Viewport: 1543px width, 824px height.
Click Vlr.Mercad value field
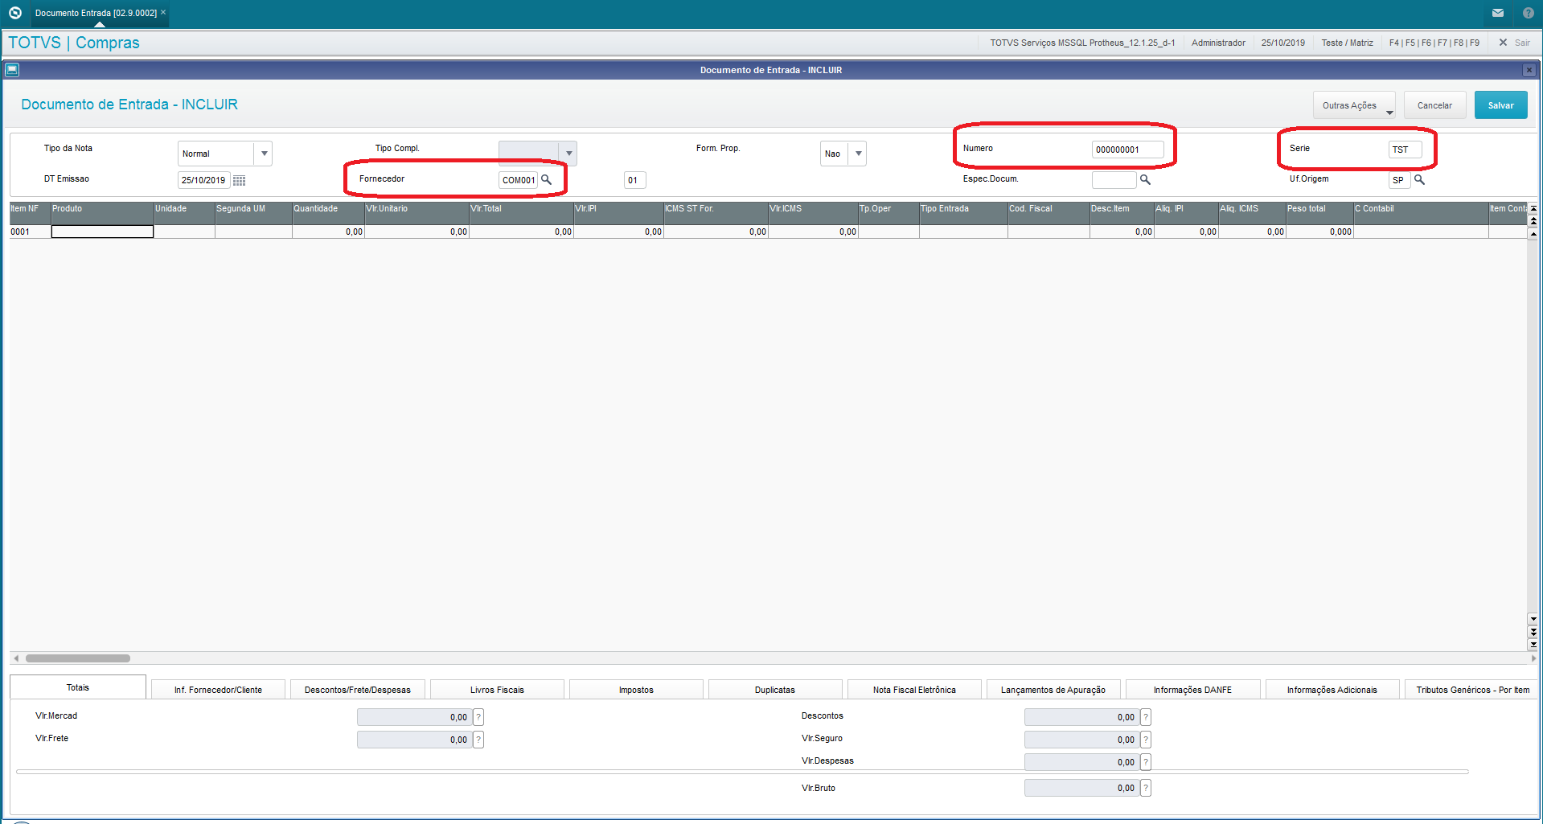(x=414, y=717)
